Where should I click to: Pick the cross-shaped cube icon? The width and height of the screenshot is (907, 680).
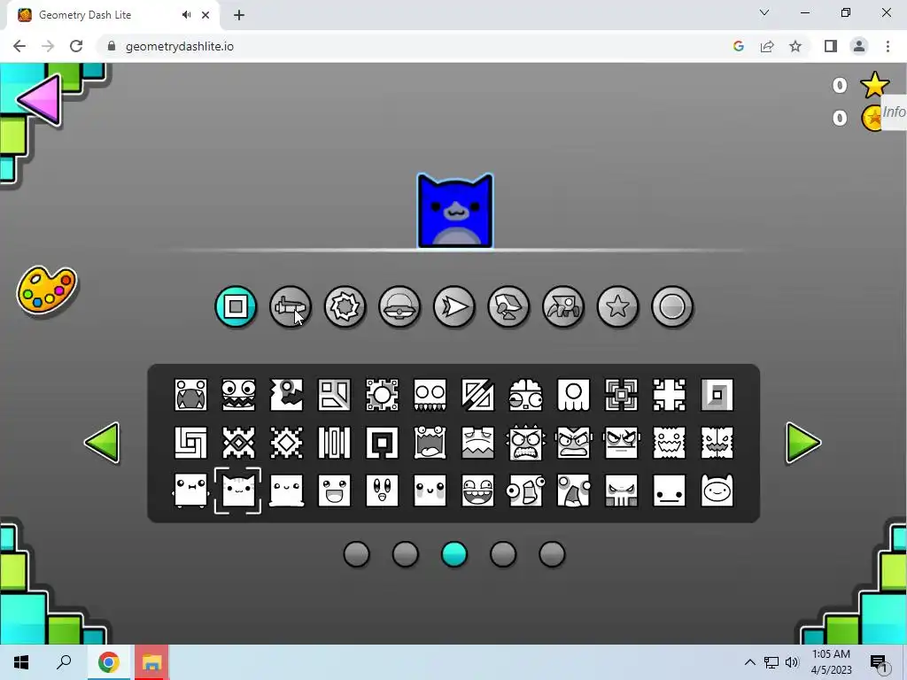(670, 395)
